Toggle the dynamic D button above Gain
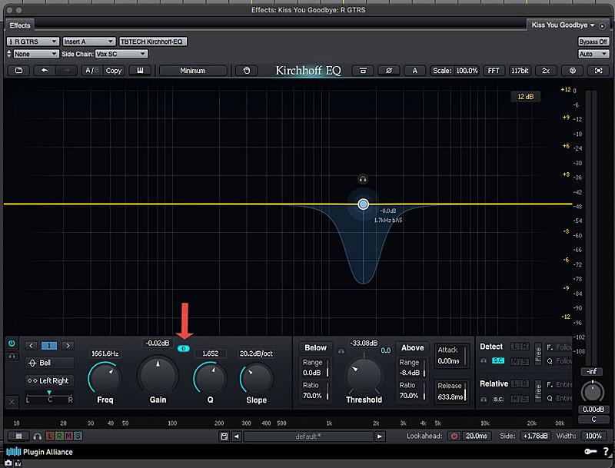This screenshot has width=615, height=468. point(184,348)
